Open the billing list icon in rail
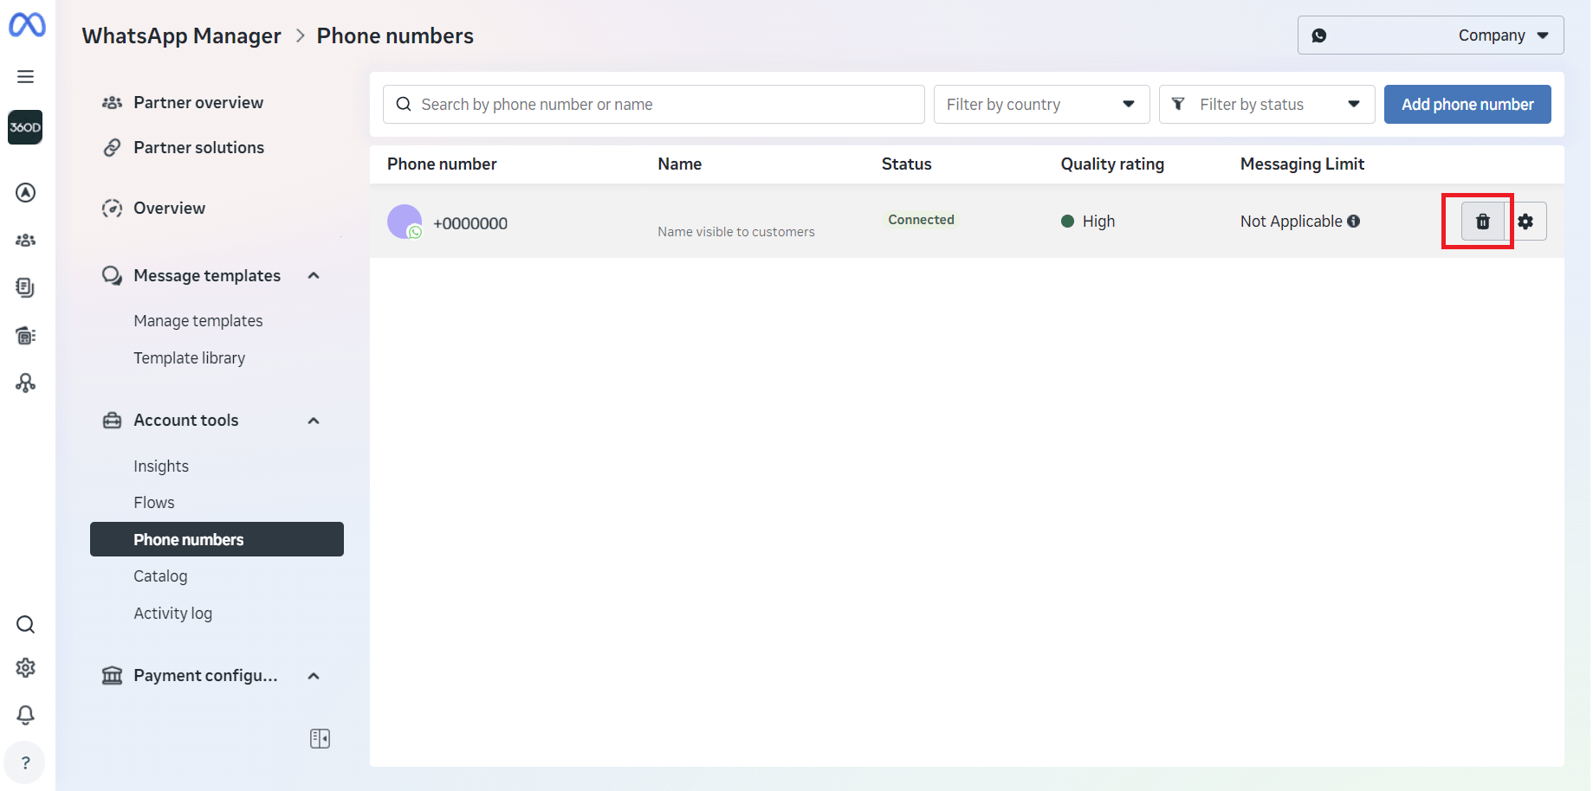This screenshot has height=791, width=1593. coord(26,335)
